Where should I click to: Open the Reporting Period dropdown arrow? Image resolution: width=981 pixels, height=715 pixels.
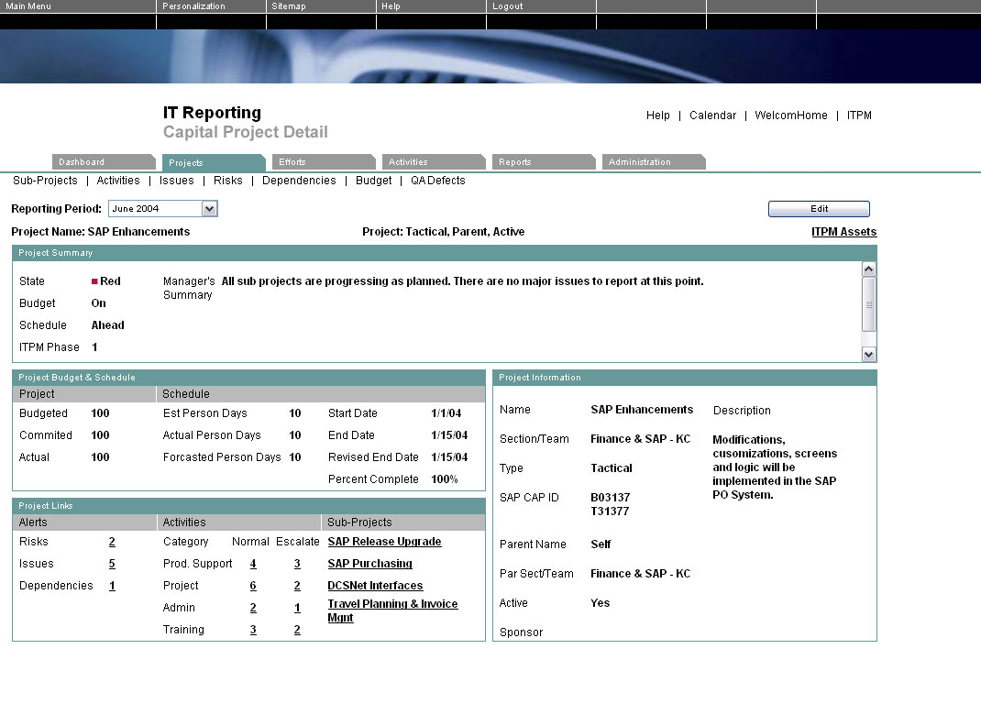point(210,209)
